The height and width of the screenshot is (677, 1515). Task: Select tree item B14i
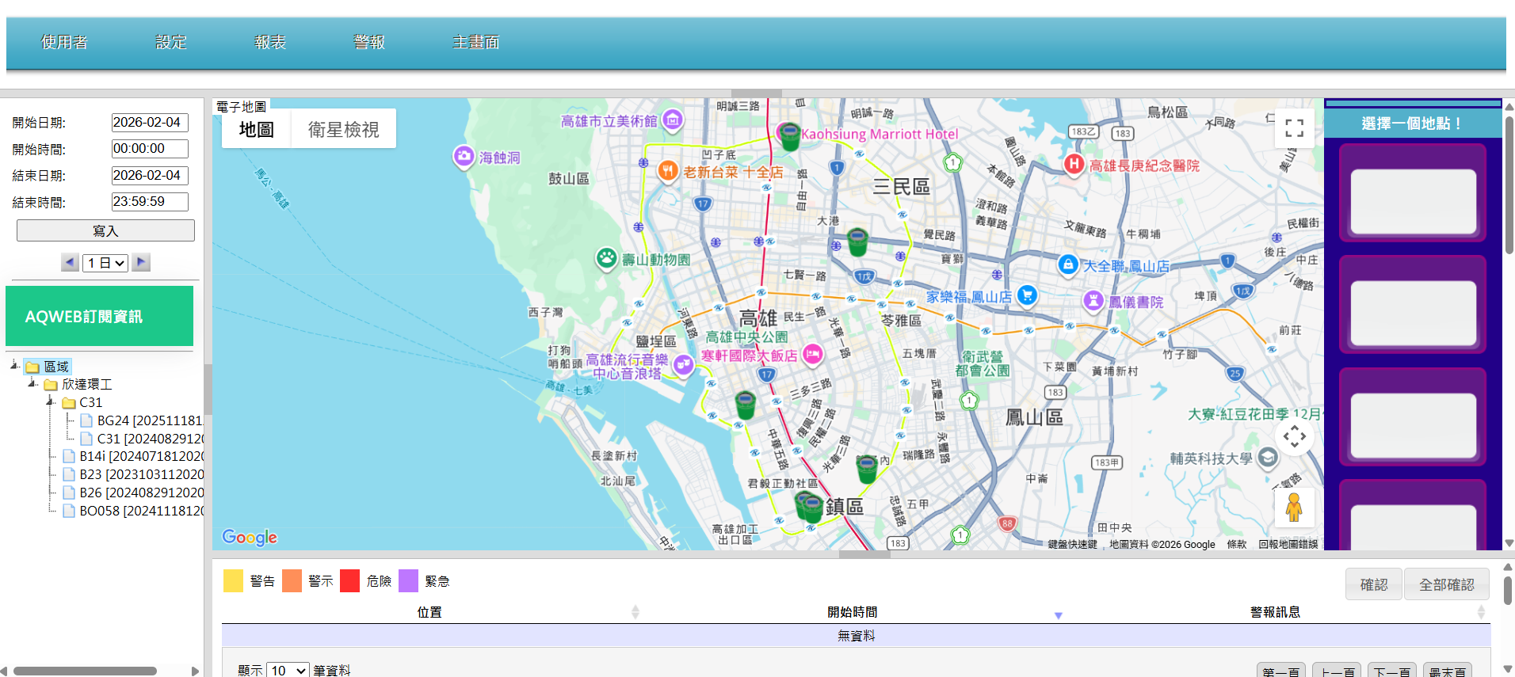(x=134, y=456)
